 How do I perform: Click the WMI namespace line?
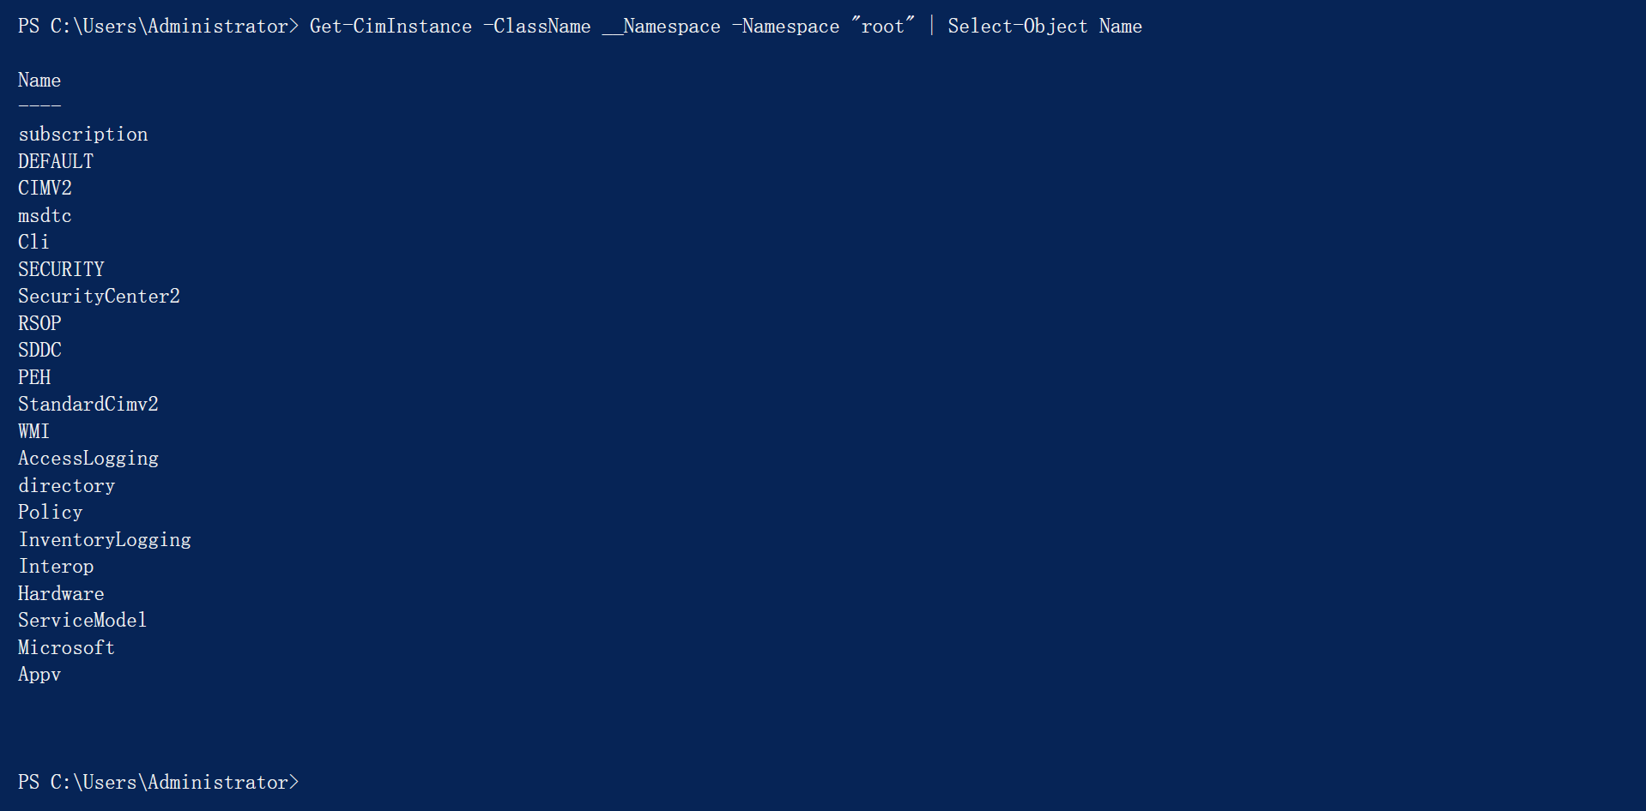[x=34, y=432]
